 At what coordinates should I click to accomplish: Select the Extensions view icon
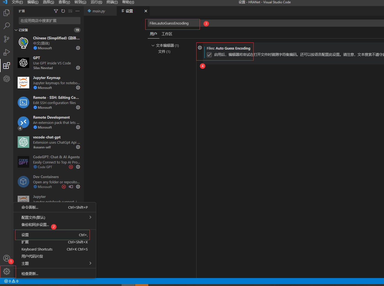click(x=7, y=66)
